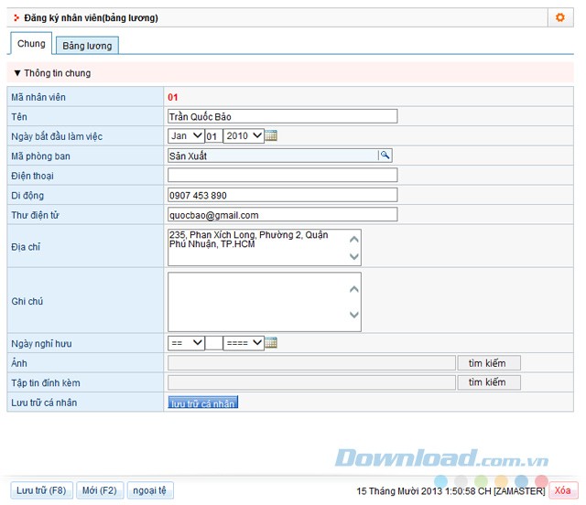Click the lưu trữ cá nhân button
Viewport: 586px width, 505px height.
pos(202,403)
